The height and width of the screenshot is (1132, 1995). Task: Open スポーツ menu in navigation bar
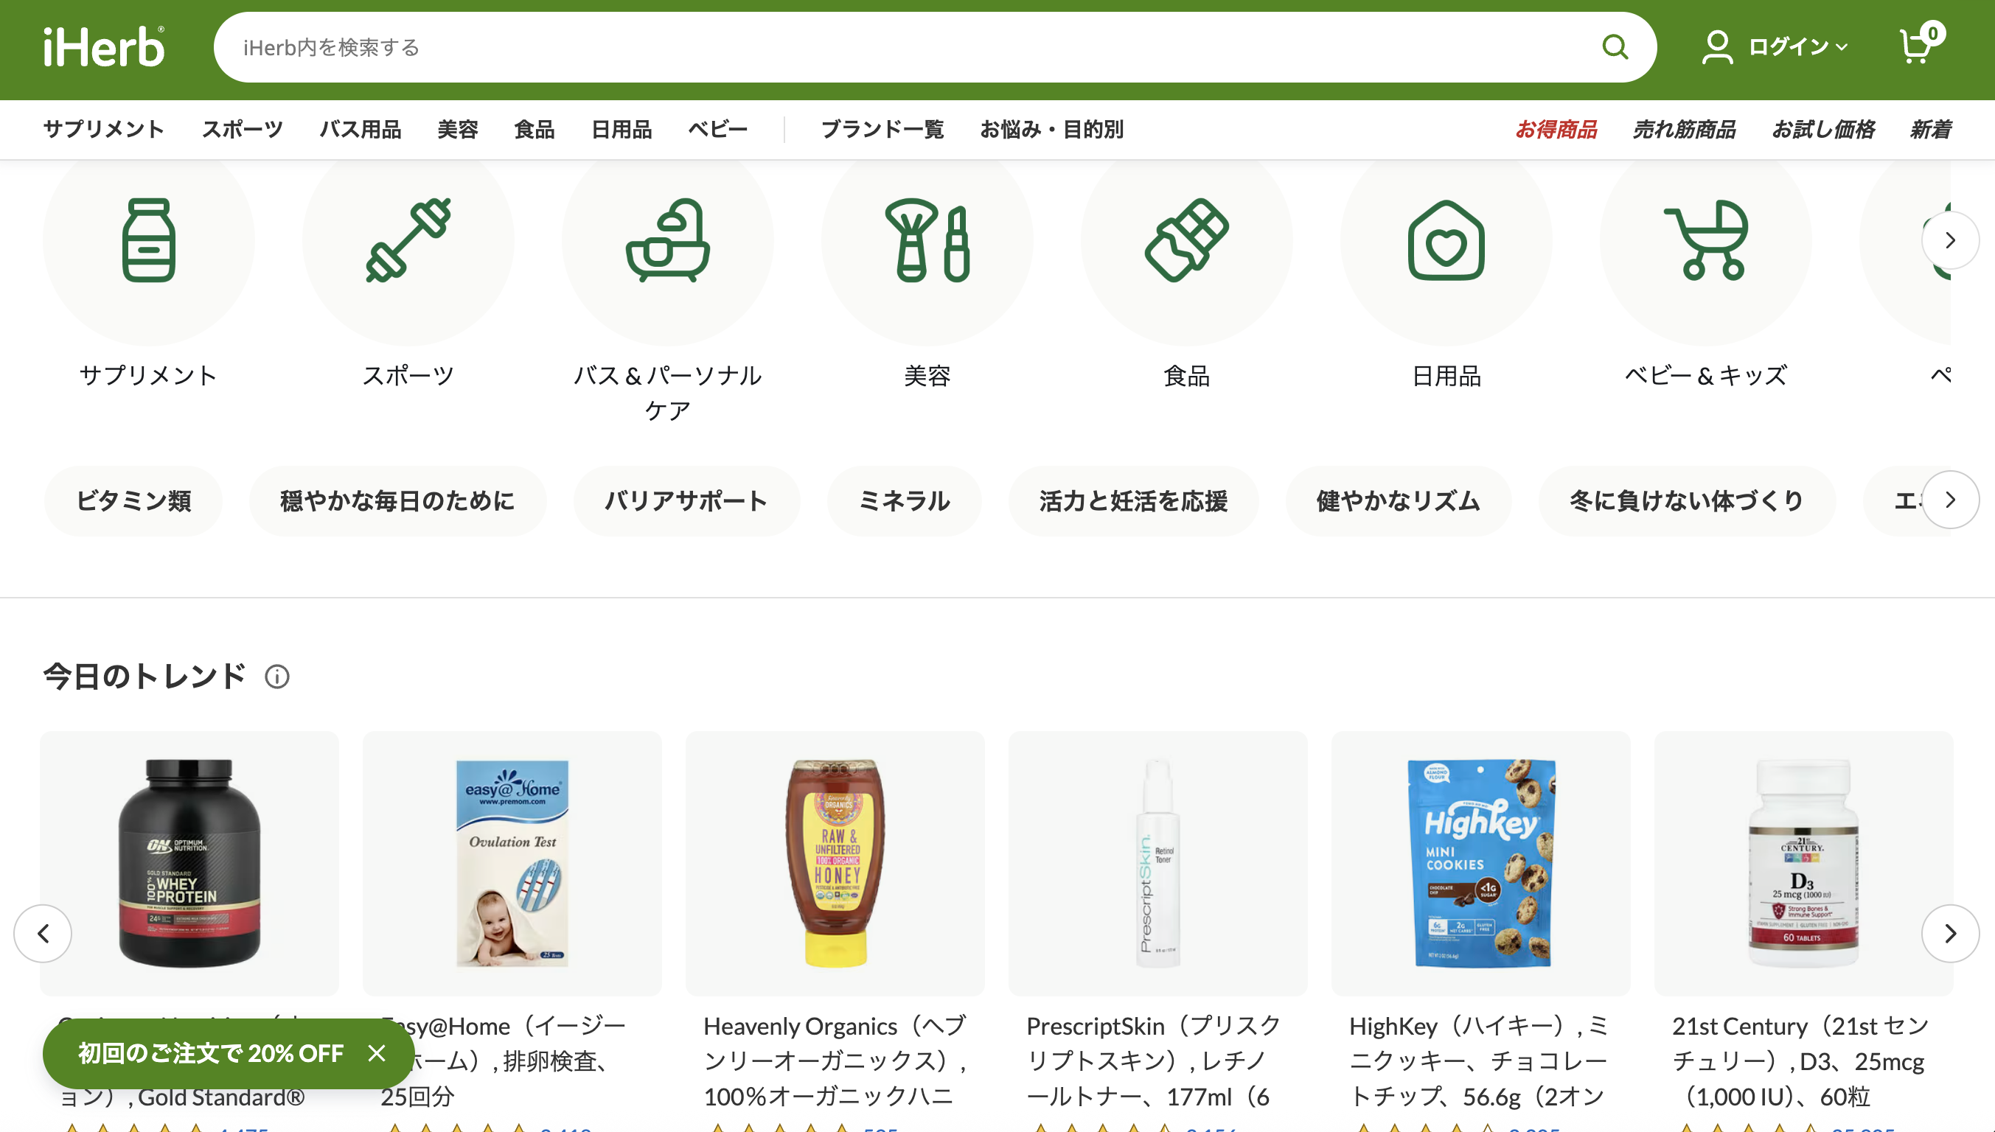pyautogui.click(x=243, y=129)
